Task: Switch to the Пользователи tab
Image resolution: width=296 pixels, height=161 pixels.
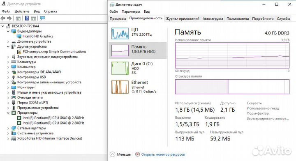Action: pos(238,18)
